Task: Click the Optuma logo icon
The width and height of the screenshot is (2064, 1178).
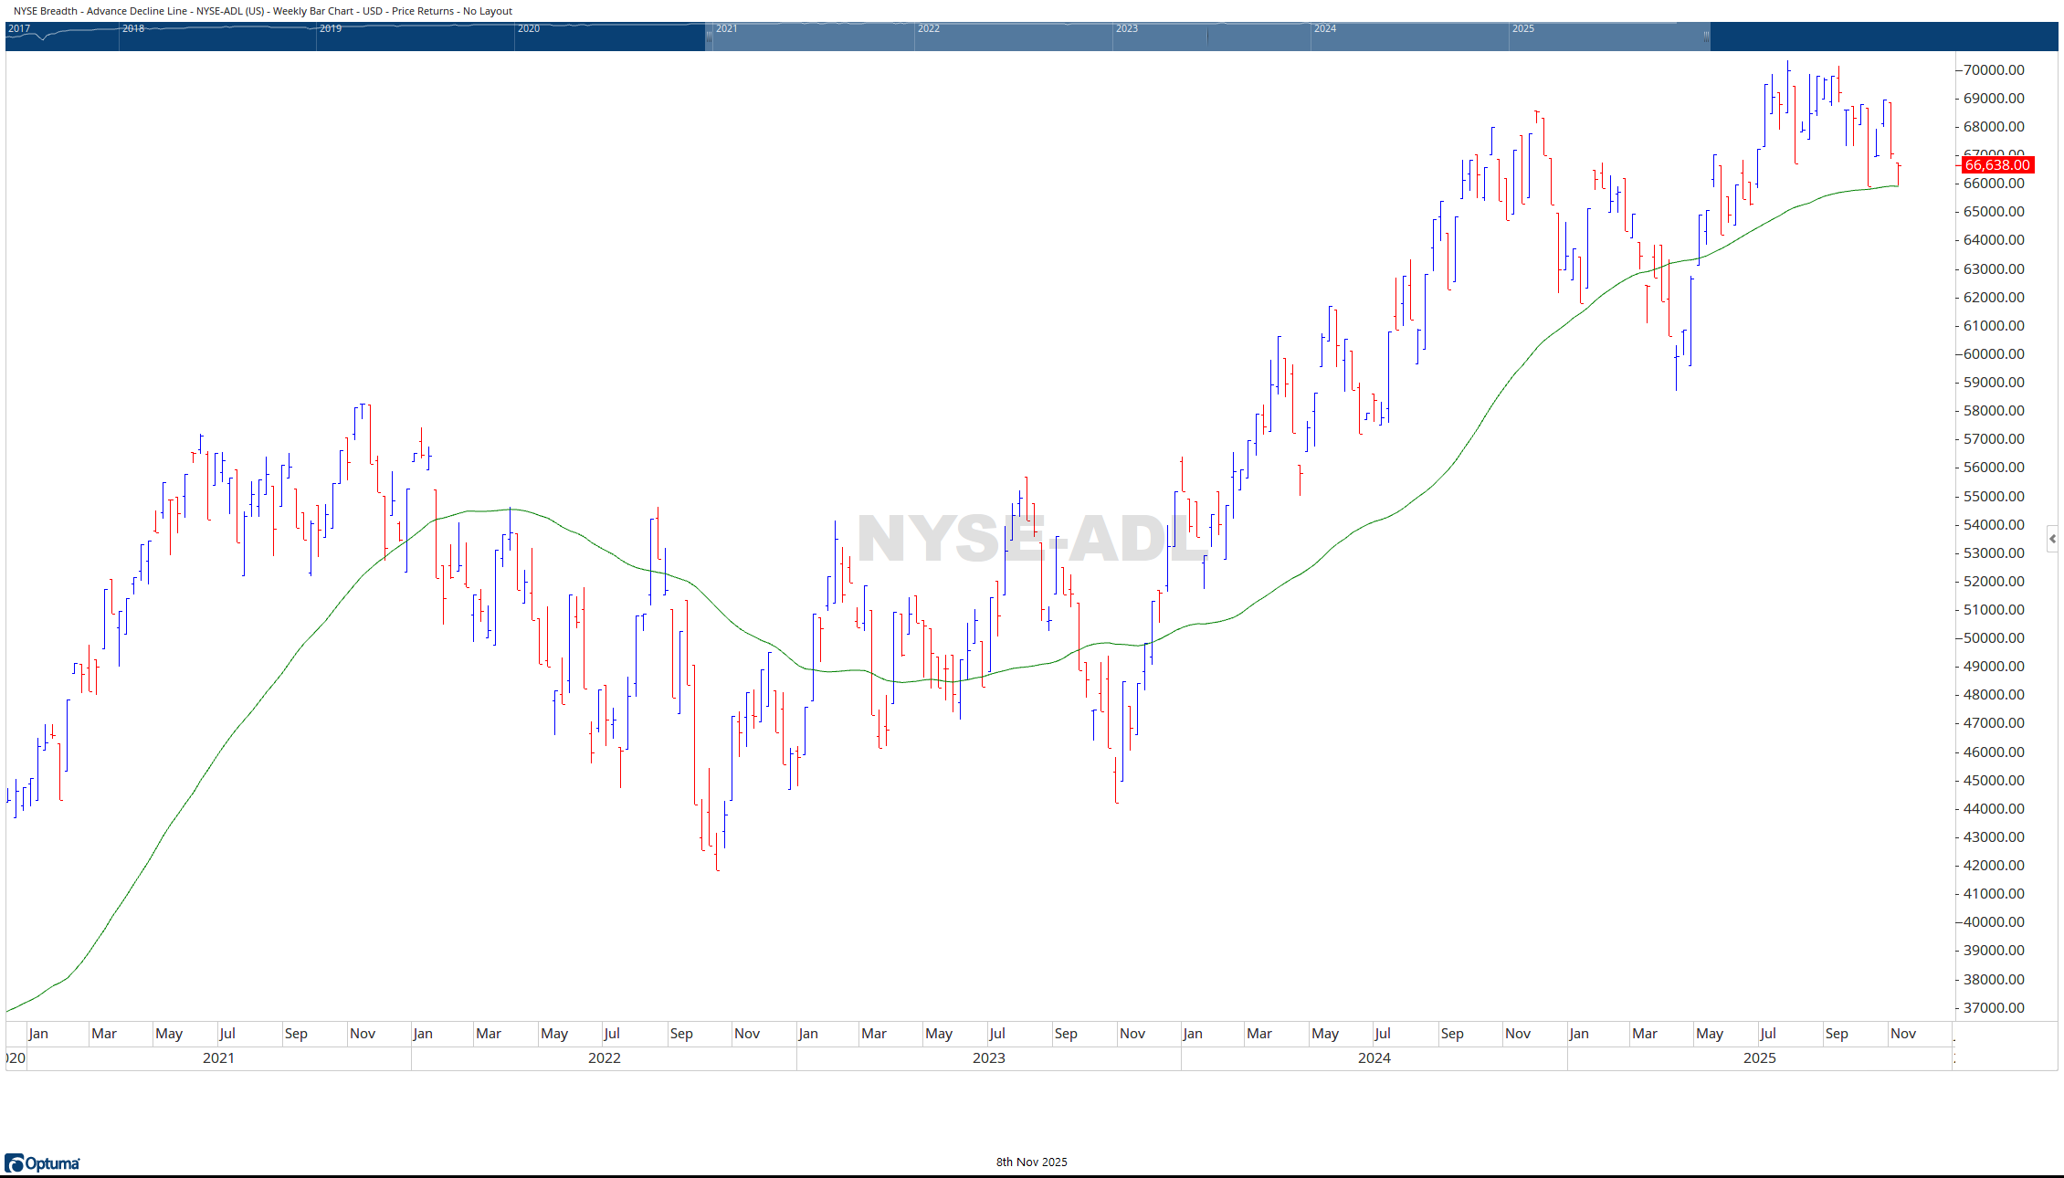Action: (x=15, y=1162)
